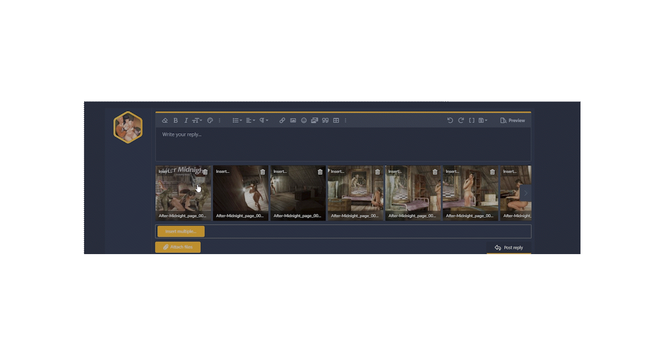Click the Insert media icon
The width and height of the screenshot is (645, 363).
tap(314, 120)
